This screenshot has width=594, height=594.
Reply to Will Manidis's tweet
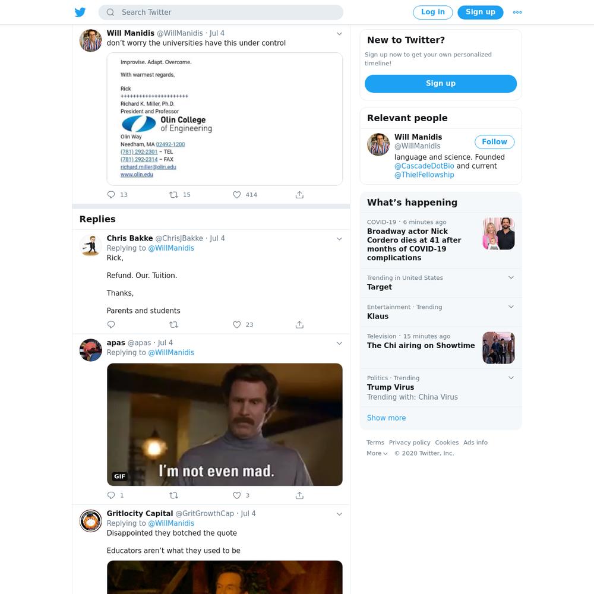[x=111, y=195]
